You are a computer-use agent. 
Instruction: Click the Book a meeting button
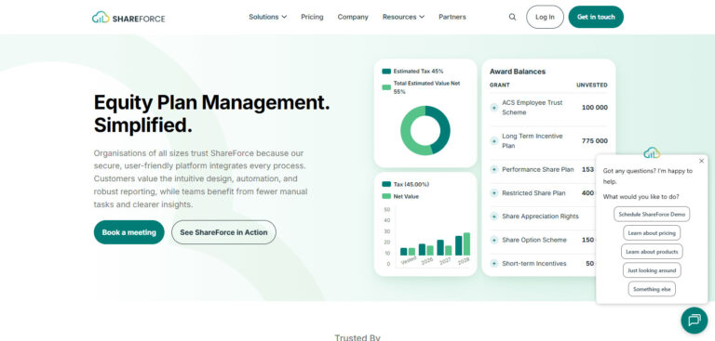129,232
